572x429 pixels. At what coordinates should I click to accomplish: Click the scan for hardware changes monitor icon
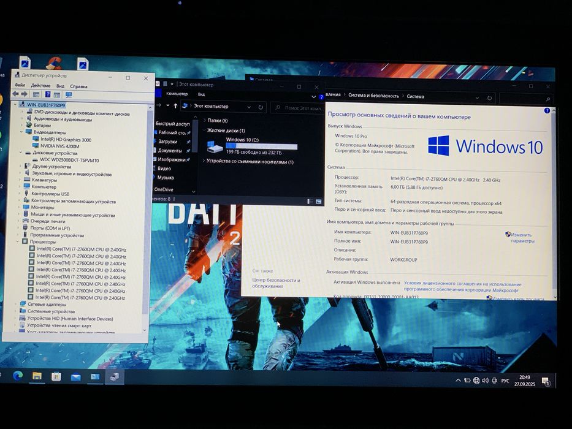point(69,95)
